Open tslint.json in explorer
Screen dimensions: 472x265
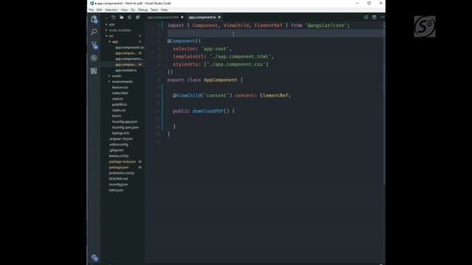(116, 190)
